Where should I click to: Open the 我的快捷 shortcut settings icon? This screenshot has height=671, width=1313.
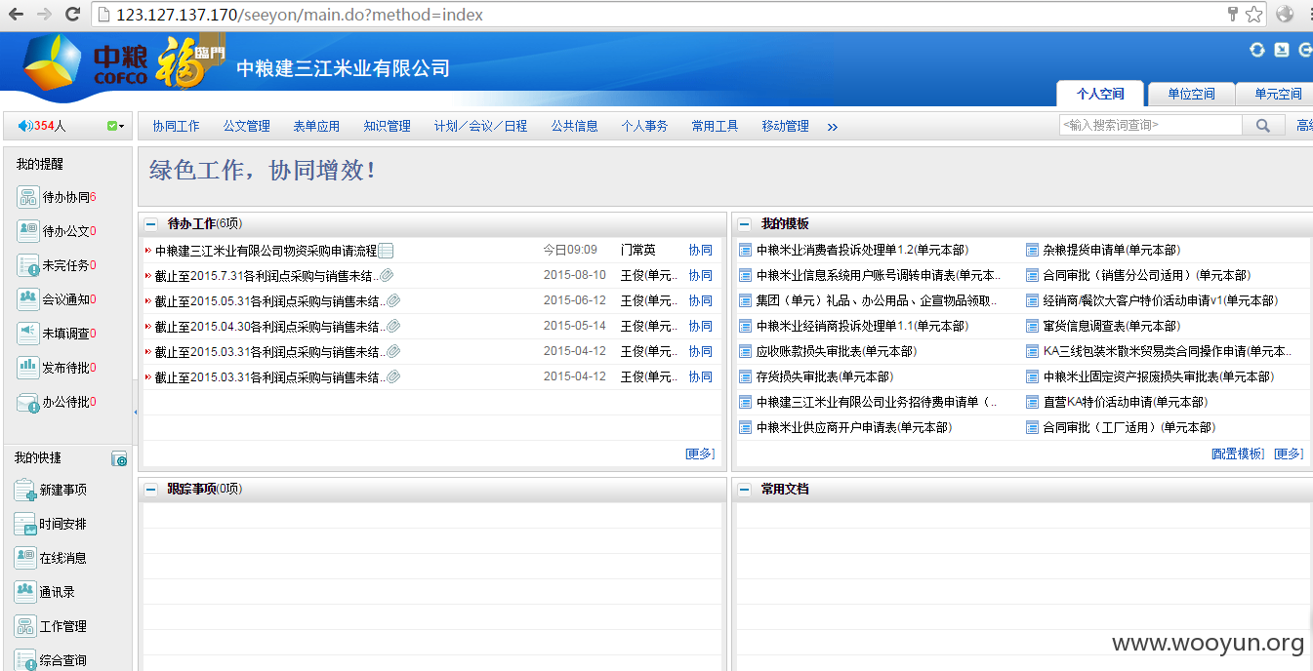119,458
